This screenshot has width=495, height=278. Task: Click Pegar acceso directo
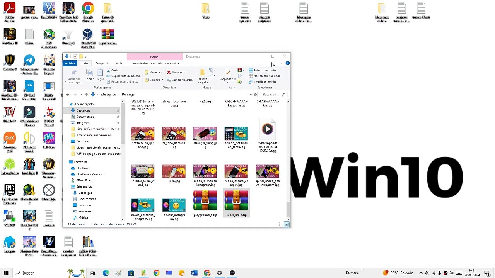coord(122,81)
